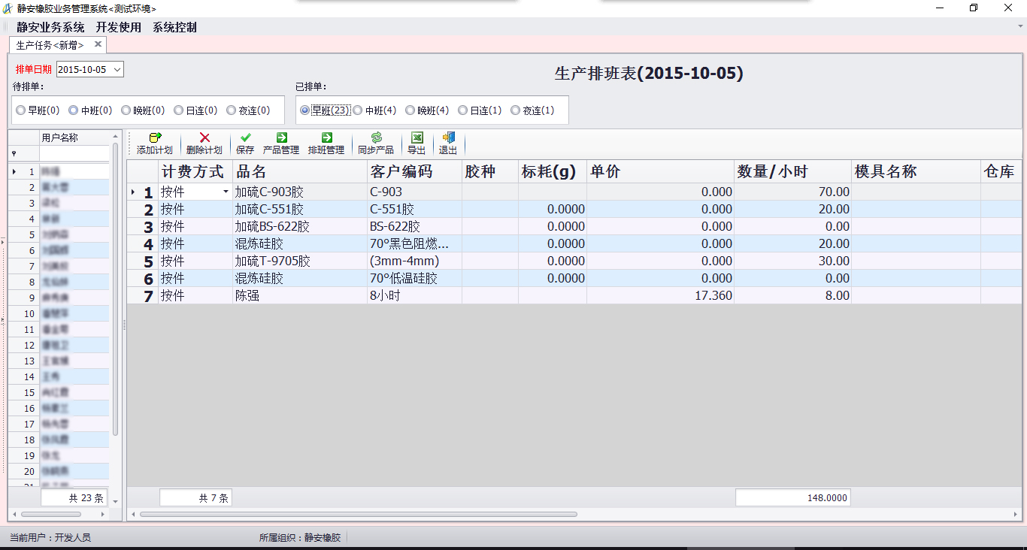The width and height of the screenshot is (1027, 550).
Task: Click the 导出 (export) Excel icon
Action: click(417, 143)
